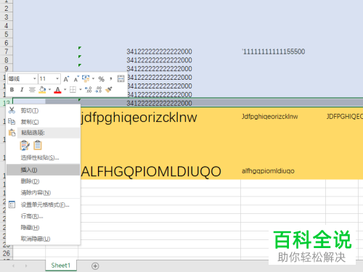Click green error indicator in row 7

tap(80, 48)
